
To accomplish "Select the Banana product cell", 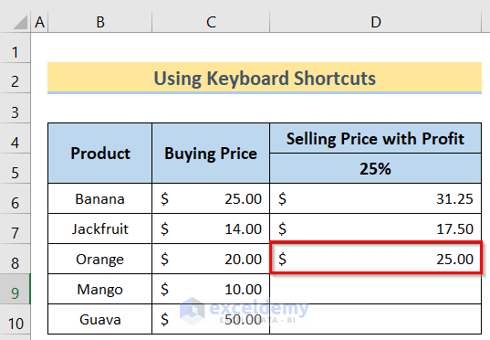I will pos(100,198).
